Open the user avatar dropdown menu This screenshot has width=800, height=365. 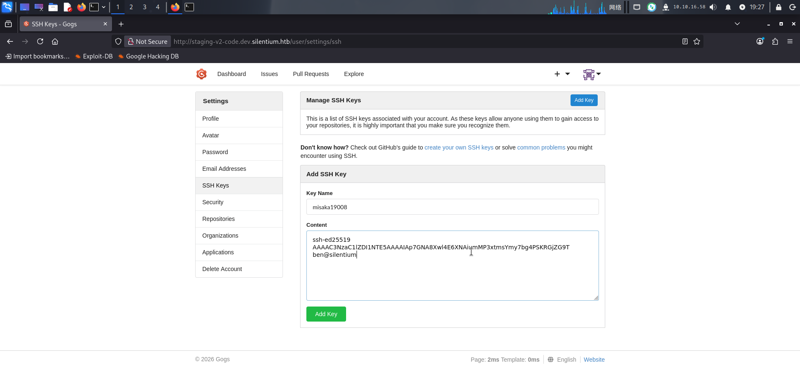(x=592, y=74)
